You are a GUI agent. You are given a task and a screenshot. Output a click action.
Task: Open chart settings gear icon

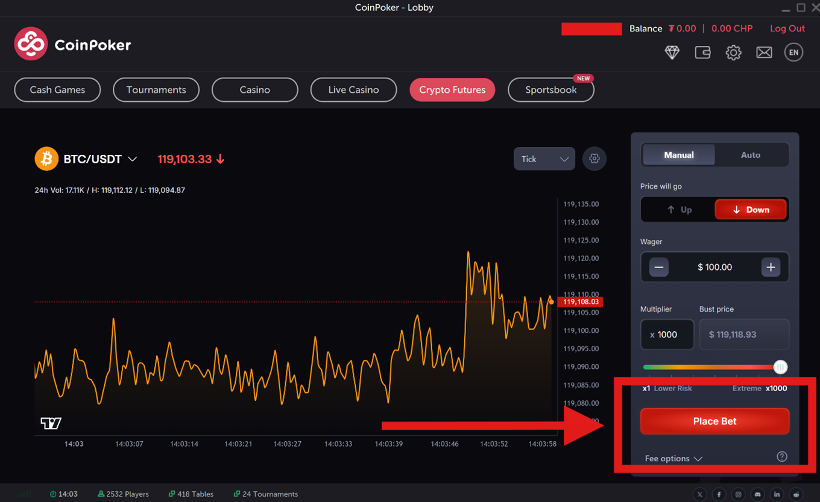(594, 158)
